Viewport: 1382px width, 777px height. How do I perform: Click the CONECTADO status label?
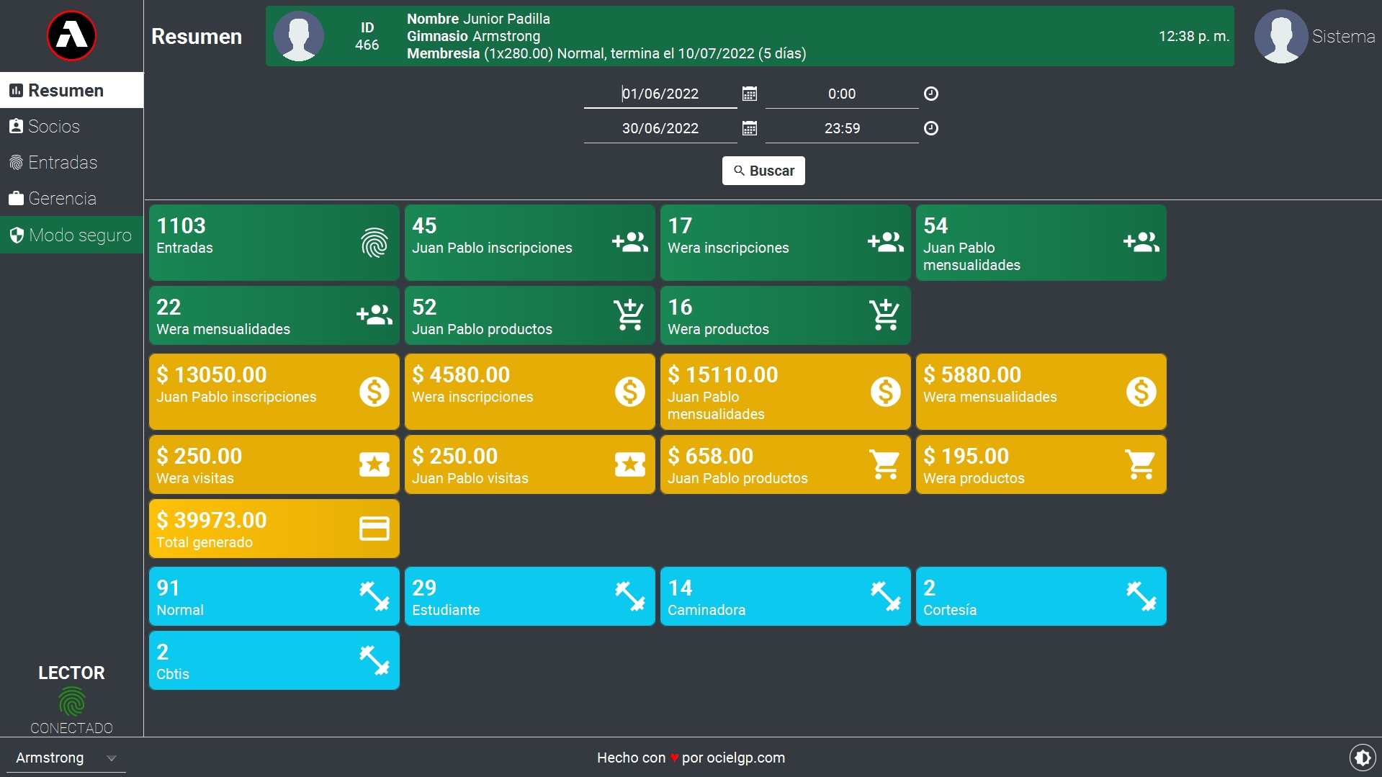71,728
